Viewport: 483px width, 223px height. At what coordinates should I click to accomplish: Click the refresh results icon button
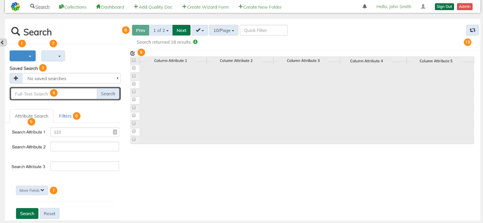coord(472,30)
